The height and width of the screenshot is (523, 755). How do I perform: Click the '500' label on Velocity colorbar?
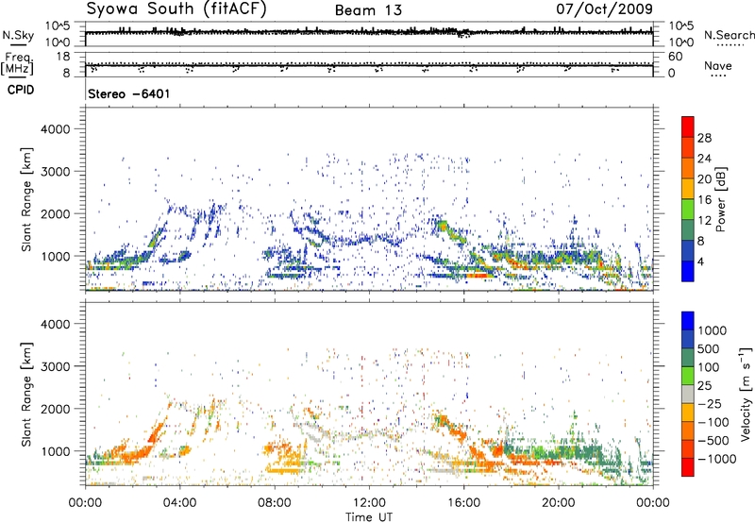(709, 349)
